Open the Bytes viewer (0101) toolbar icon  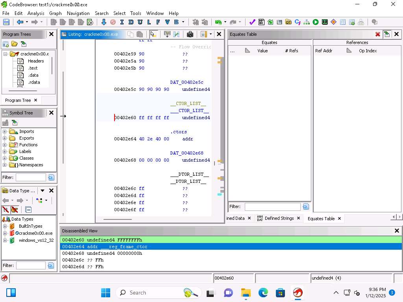(x=261, y=22)
